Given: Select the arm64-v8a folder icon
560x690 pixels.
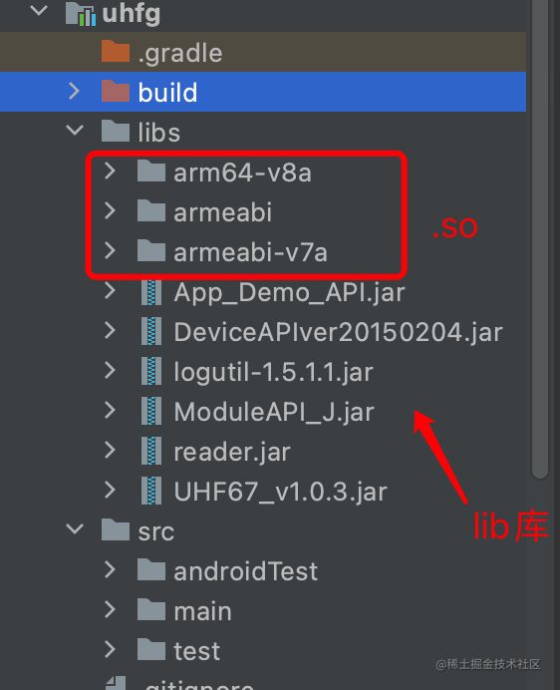Looking at the screenshot, I should (x=151, y=172).
